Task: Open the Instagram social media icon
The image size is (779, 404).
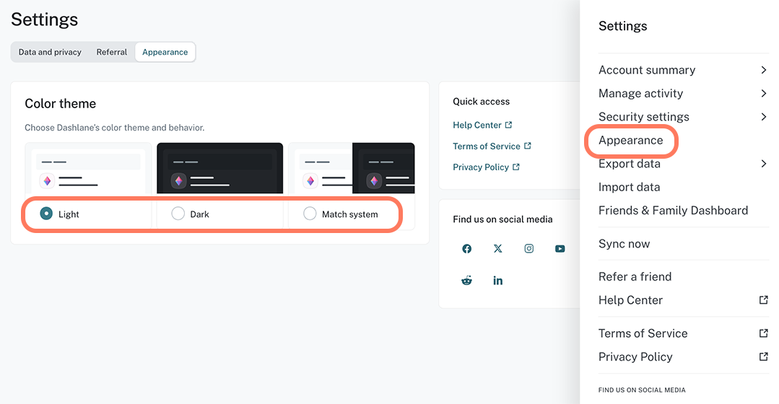Action: tap(529, 249)
